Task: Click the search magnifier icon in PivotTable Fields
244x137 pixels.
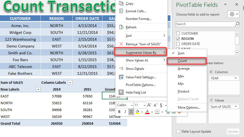Action: pyautogui.click(x=237, y=24)
